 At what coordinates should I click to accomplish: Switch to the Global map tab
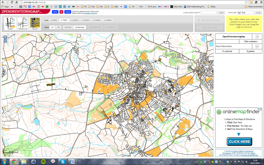[55, 12]
